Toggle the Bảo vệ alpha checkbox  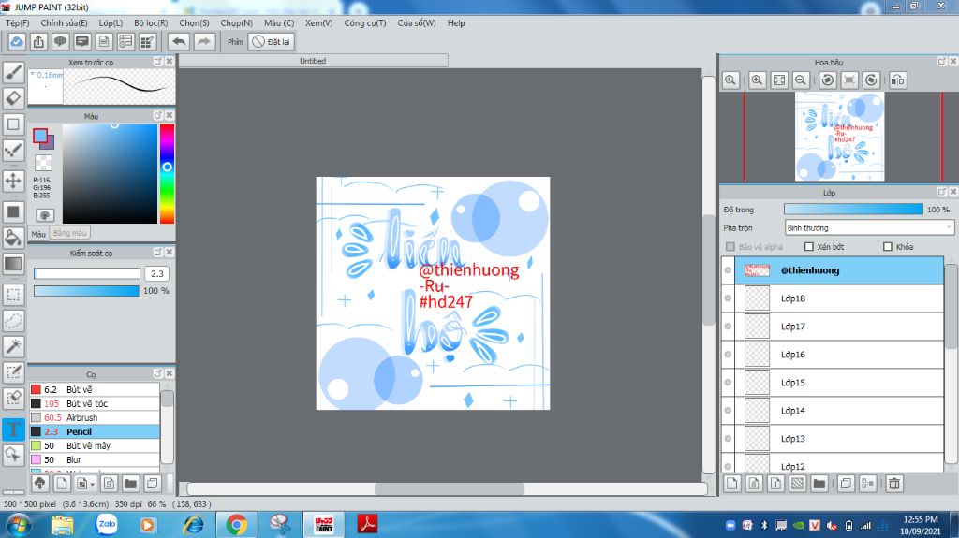coord(730,246)
